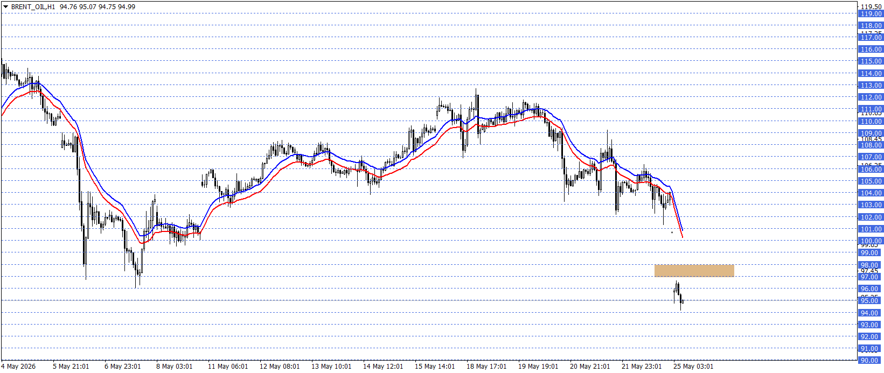Image resolution: width=884 pixels, height=373 pixels.
Task: Click the OHLC values 94.76 95.07 94.75 94.99
Action: click(x=98, y=7)
